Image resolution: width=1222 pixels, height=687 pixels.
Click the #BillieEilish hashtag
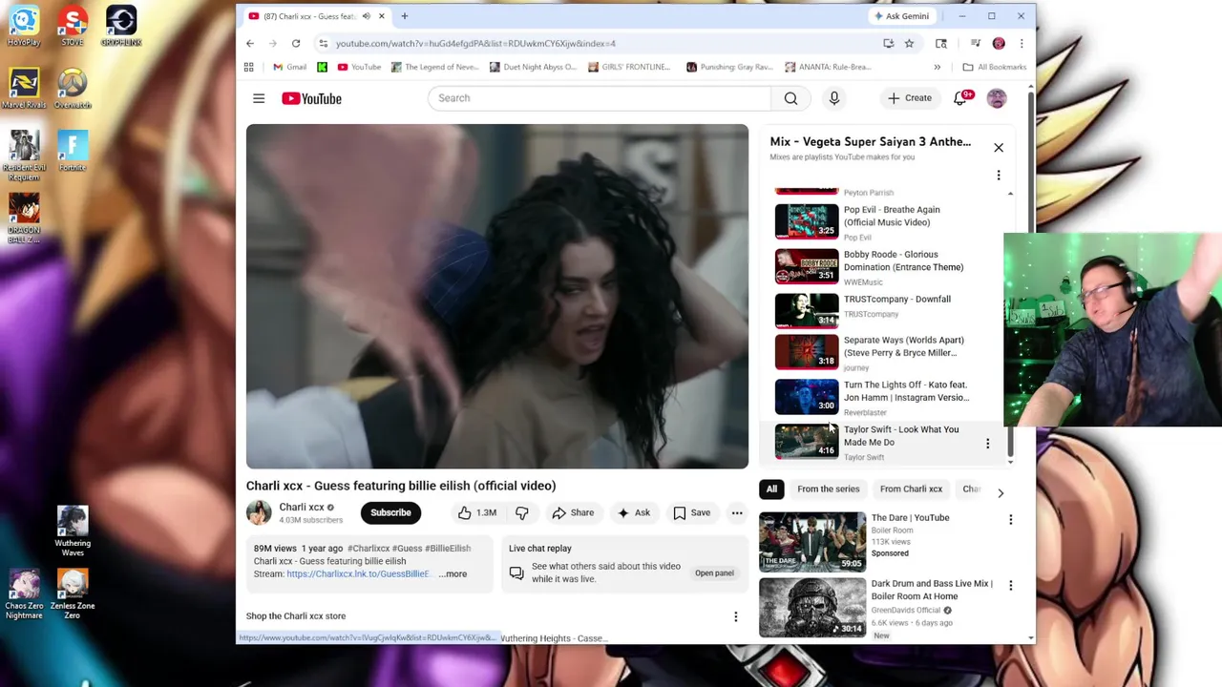click(x=448, y=549)
